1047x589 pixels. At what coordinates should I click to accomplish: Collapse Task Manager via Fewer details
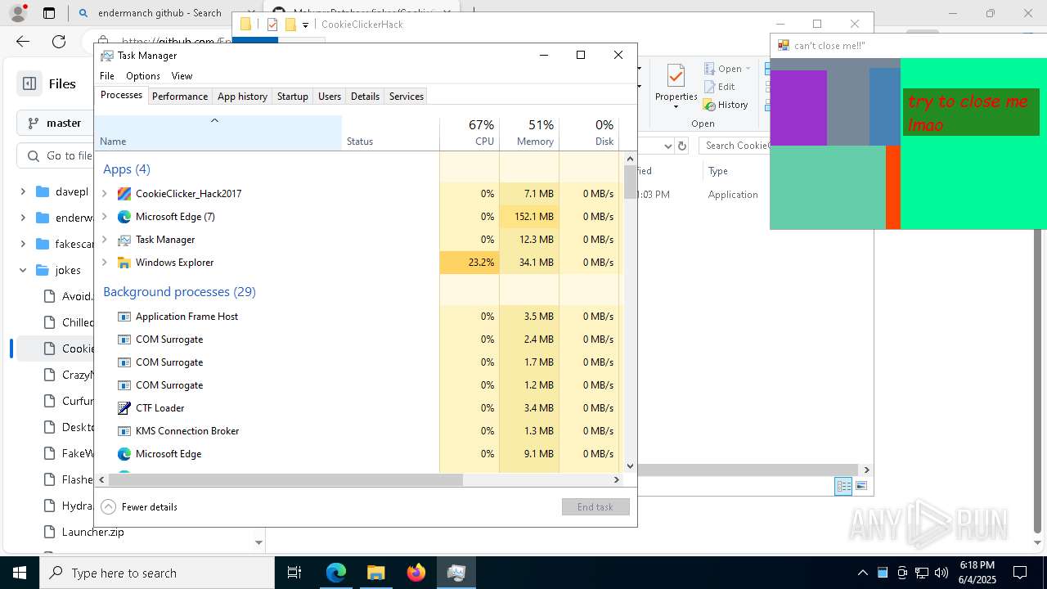coord(139,507)
